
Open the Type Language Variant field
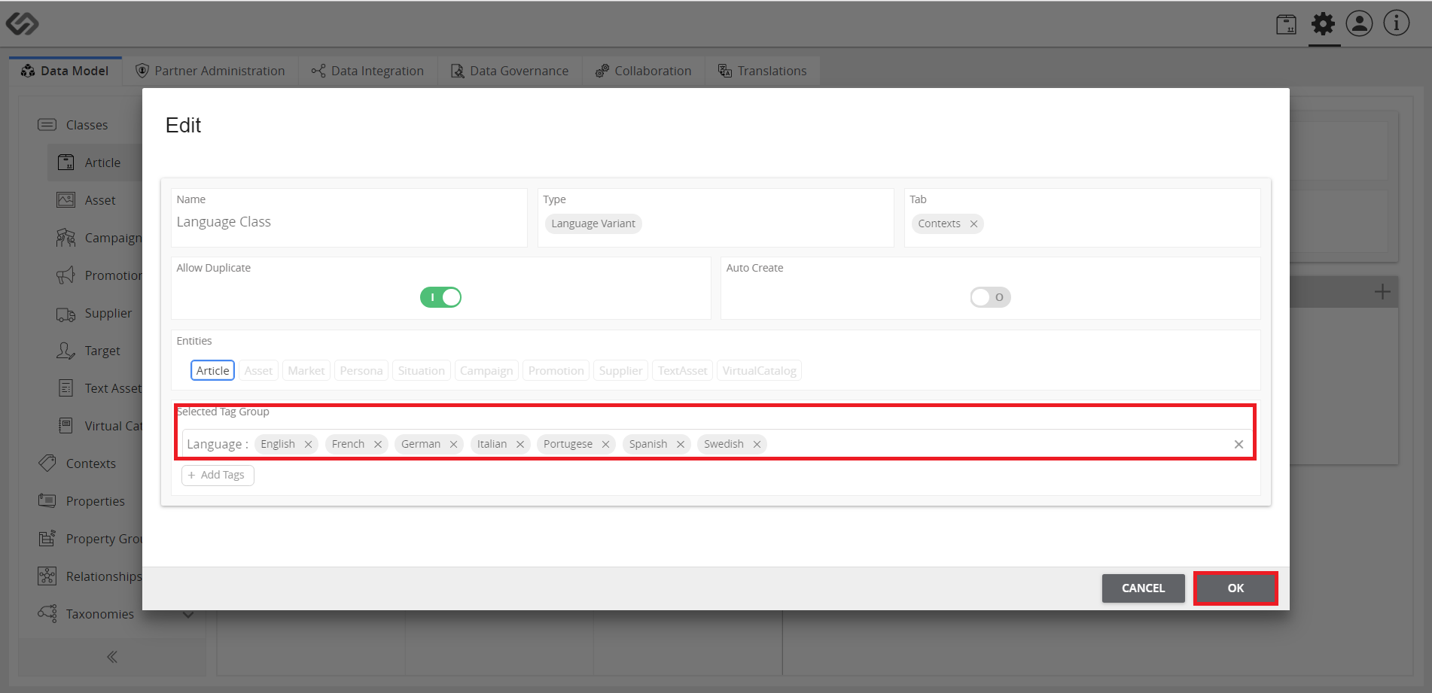click(x=715, y=217)
